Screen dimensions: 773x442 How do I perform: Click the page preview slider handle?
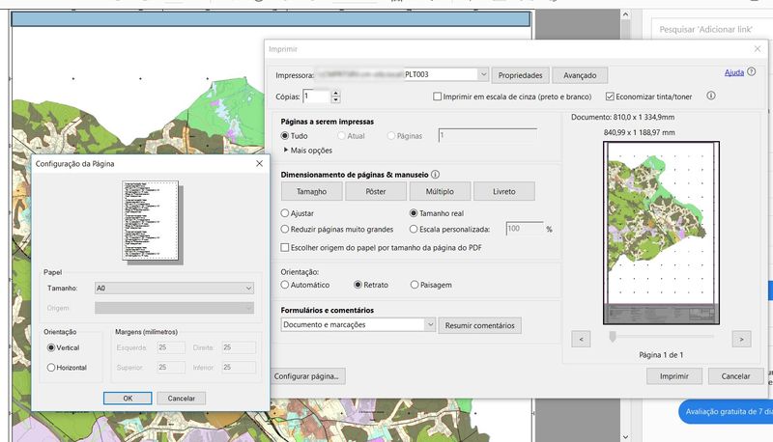[x=612, y=338]
